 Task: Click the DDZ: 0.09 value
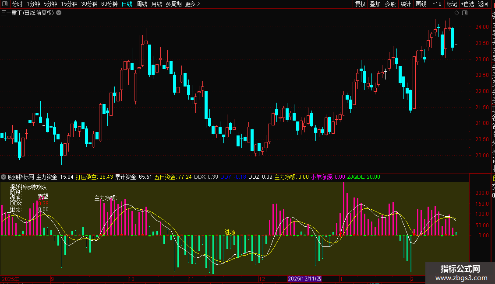(x=261, y=177)
